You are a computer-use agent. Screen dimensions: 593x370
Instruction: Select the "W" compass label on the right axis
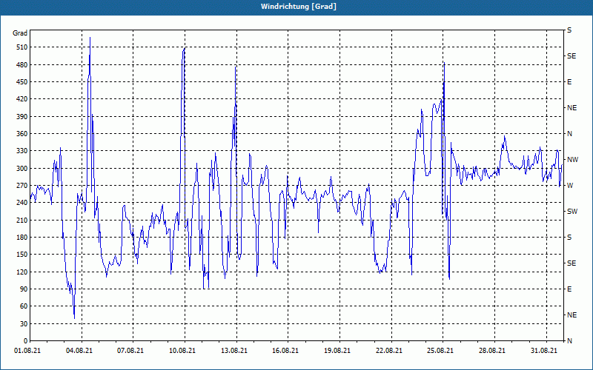tap(570, 186)
